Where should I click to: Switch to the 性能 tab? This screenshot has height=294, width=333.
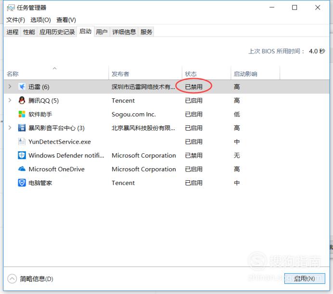(29, 32)
